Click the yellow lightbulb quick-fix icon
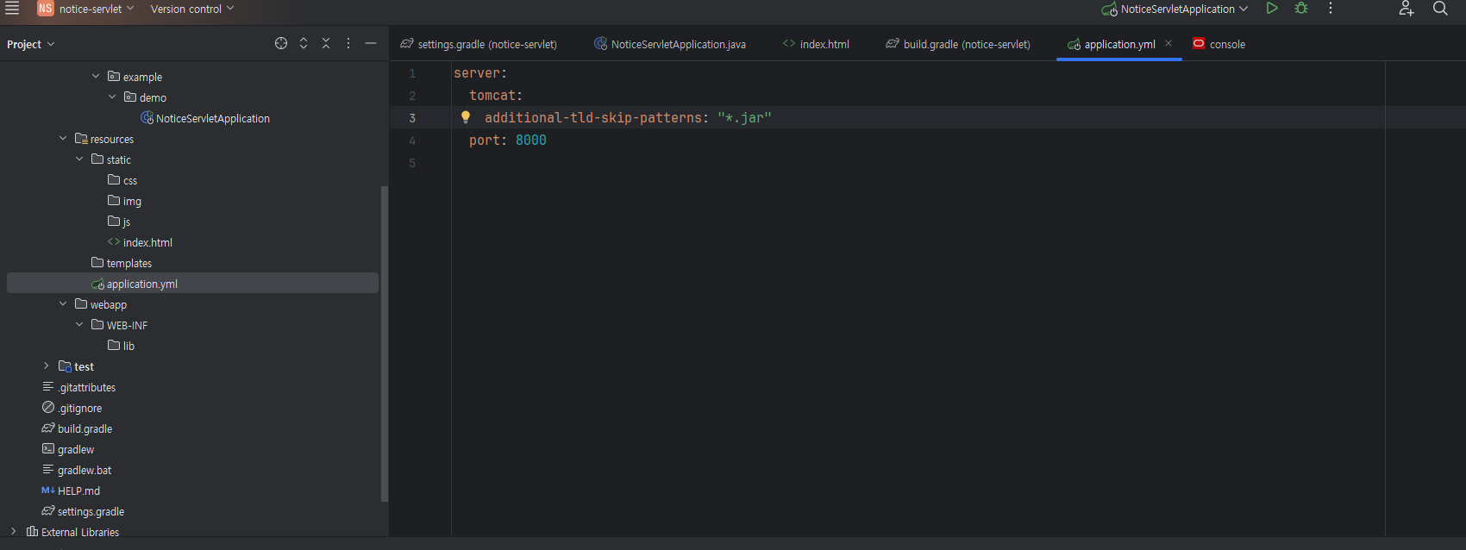Screen dimensions: 1466x550 pyautogui.click(x=466, y=117)
